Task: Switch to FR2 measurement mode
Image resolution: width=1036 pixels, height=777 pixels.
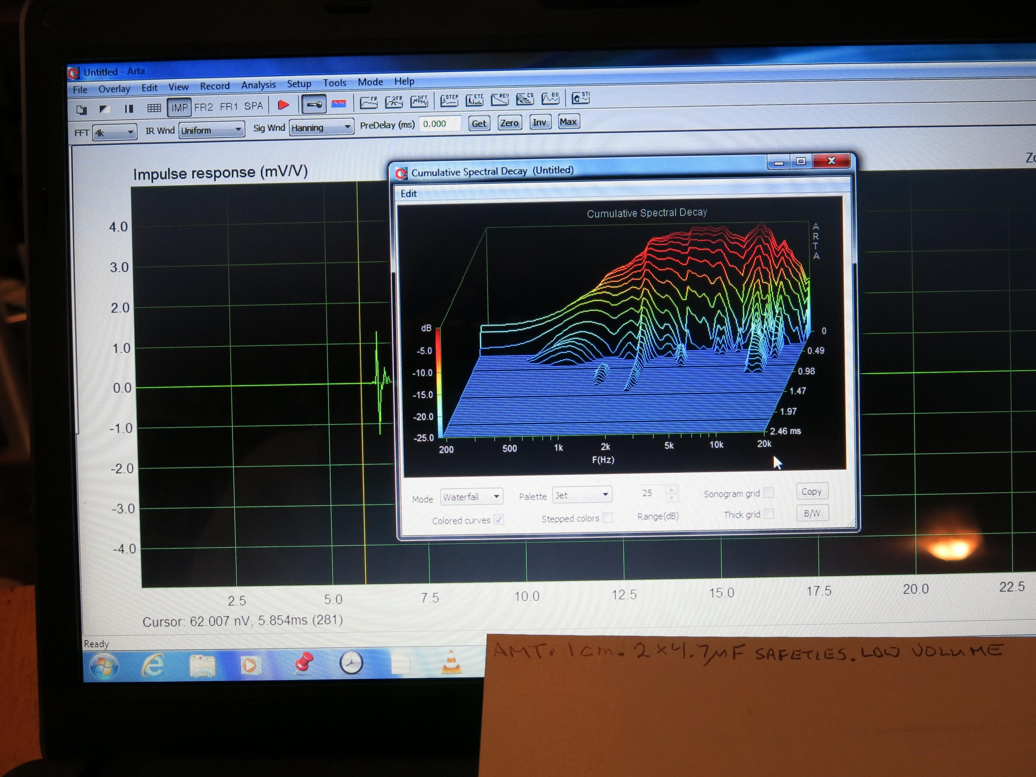Action: tap(204, 107)
